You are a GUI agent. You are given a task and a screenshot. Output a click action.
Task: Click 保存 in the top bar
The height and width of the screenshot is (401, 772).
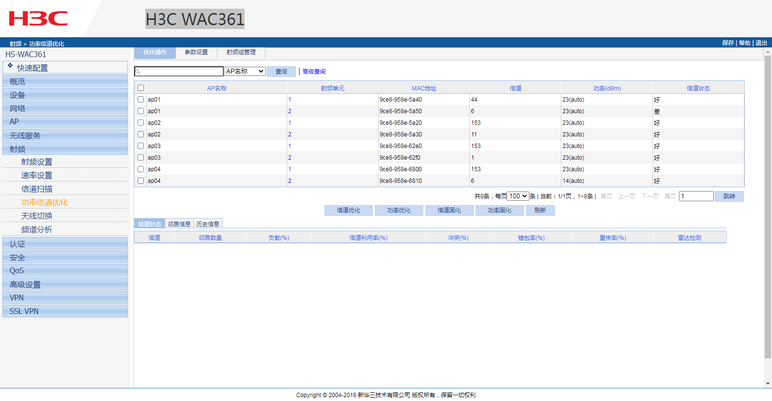click(728, 43)
